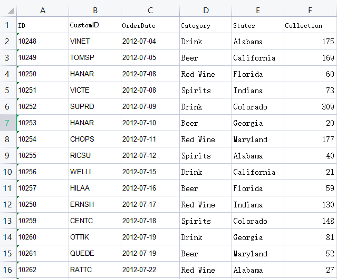Select row 10 header

(8, 172)
